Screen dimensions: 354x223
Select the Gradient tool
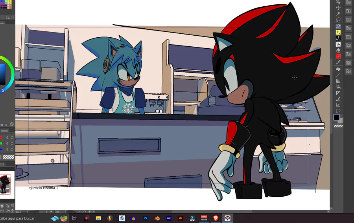(338, 81)
